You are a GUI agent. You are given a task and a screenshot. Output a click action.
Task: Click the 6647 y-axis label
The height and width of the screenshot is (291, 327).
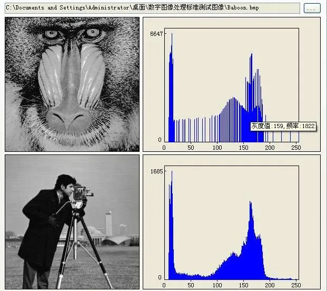tap(156, 34)
